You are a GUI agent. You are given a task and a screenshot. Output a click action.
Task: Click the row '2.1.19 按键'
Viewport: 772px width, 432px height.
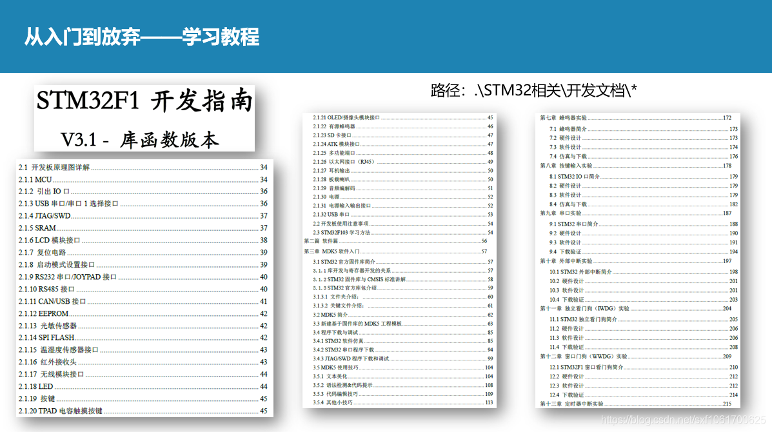[x=143, y=398]
